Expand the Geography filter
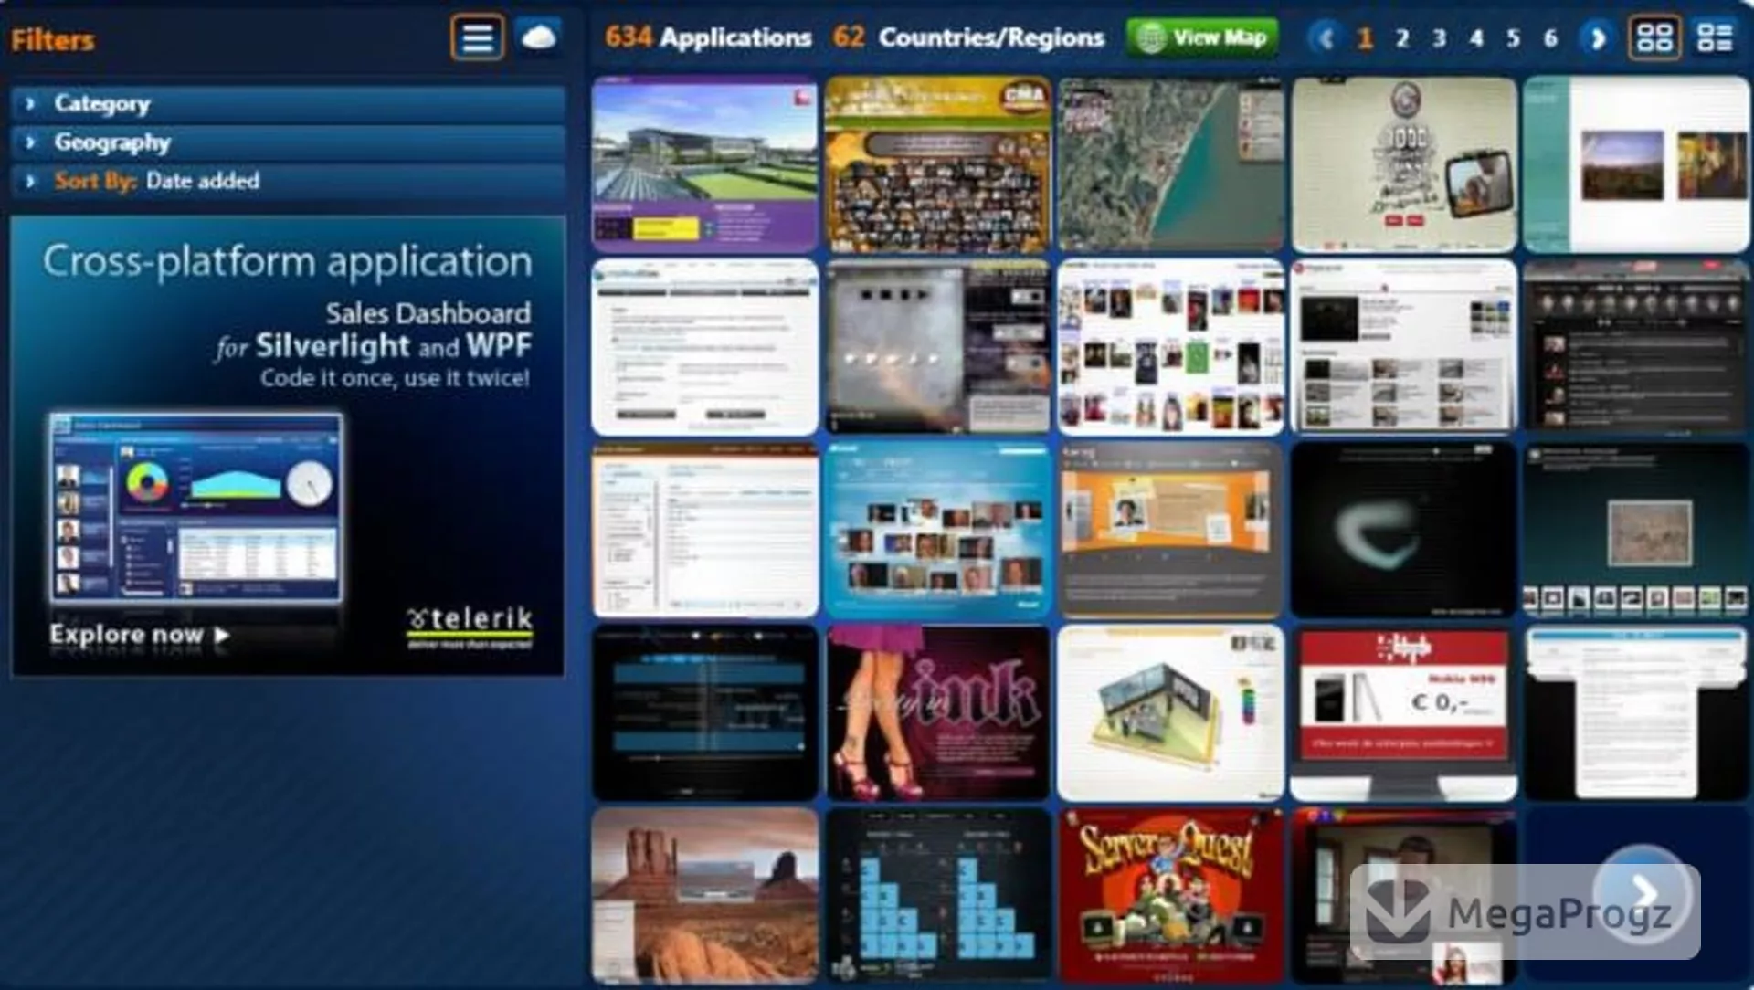 (288, 142)
